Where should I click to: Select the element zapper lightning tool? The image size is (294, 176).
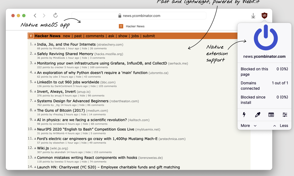pos(245,115)
